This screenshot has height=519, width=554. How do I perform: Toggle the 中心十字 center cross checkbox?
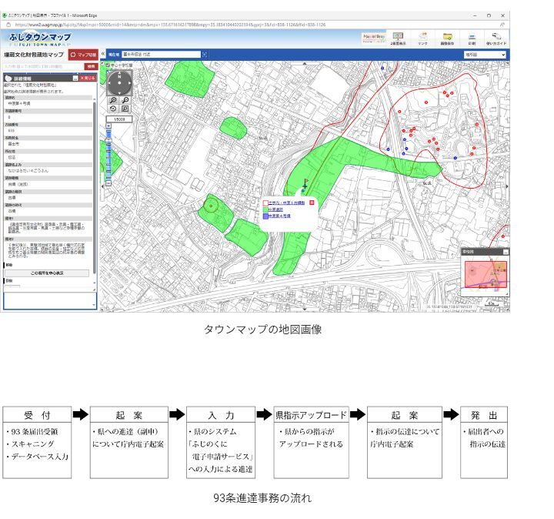point(108,65)
